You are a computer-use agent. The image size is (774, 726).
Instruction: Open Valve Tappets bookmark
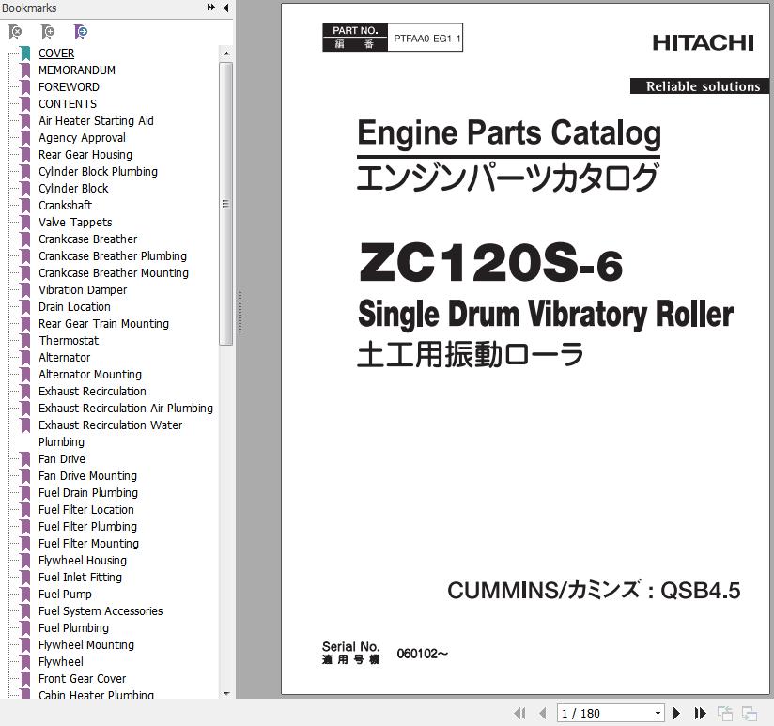(75, 222)
